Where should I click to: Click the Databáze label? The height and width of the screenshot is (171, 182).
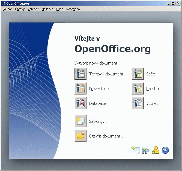[x=97, y=103]
